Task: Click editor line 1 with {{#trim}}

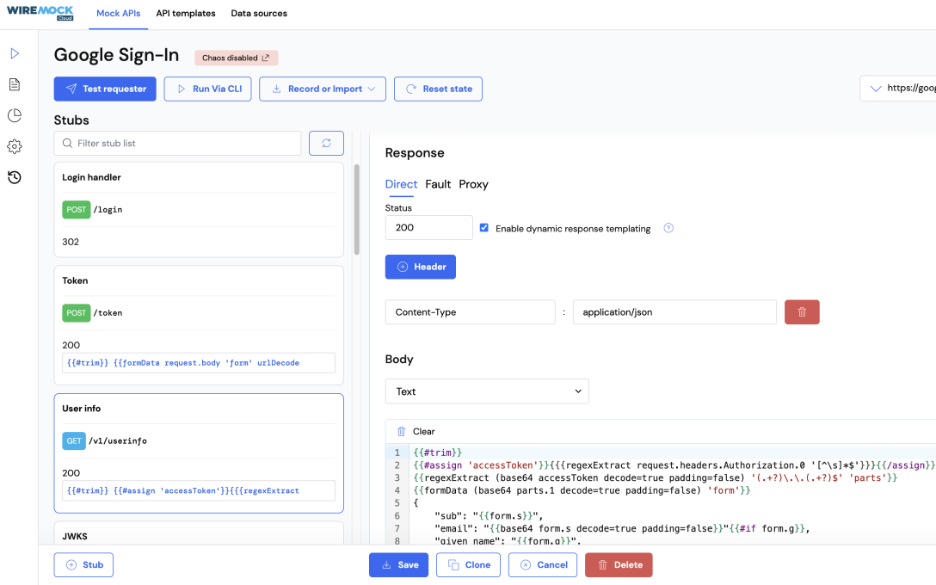Action: pyautogui.click(x=438, y=453)
